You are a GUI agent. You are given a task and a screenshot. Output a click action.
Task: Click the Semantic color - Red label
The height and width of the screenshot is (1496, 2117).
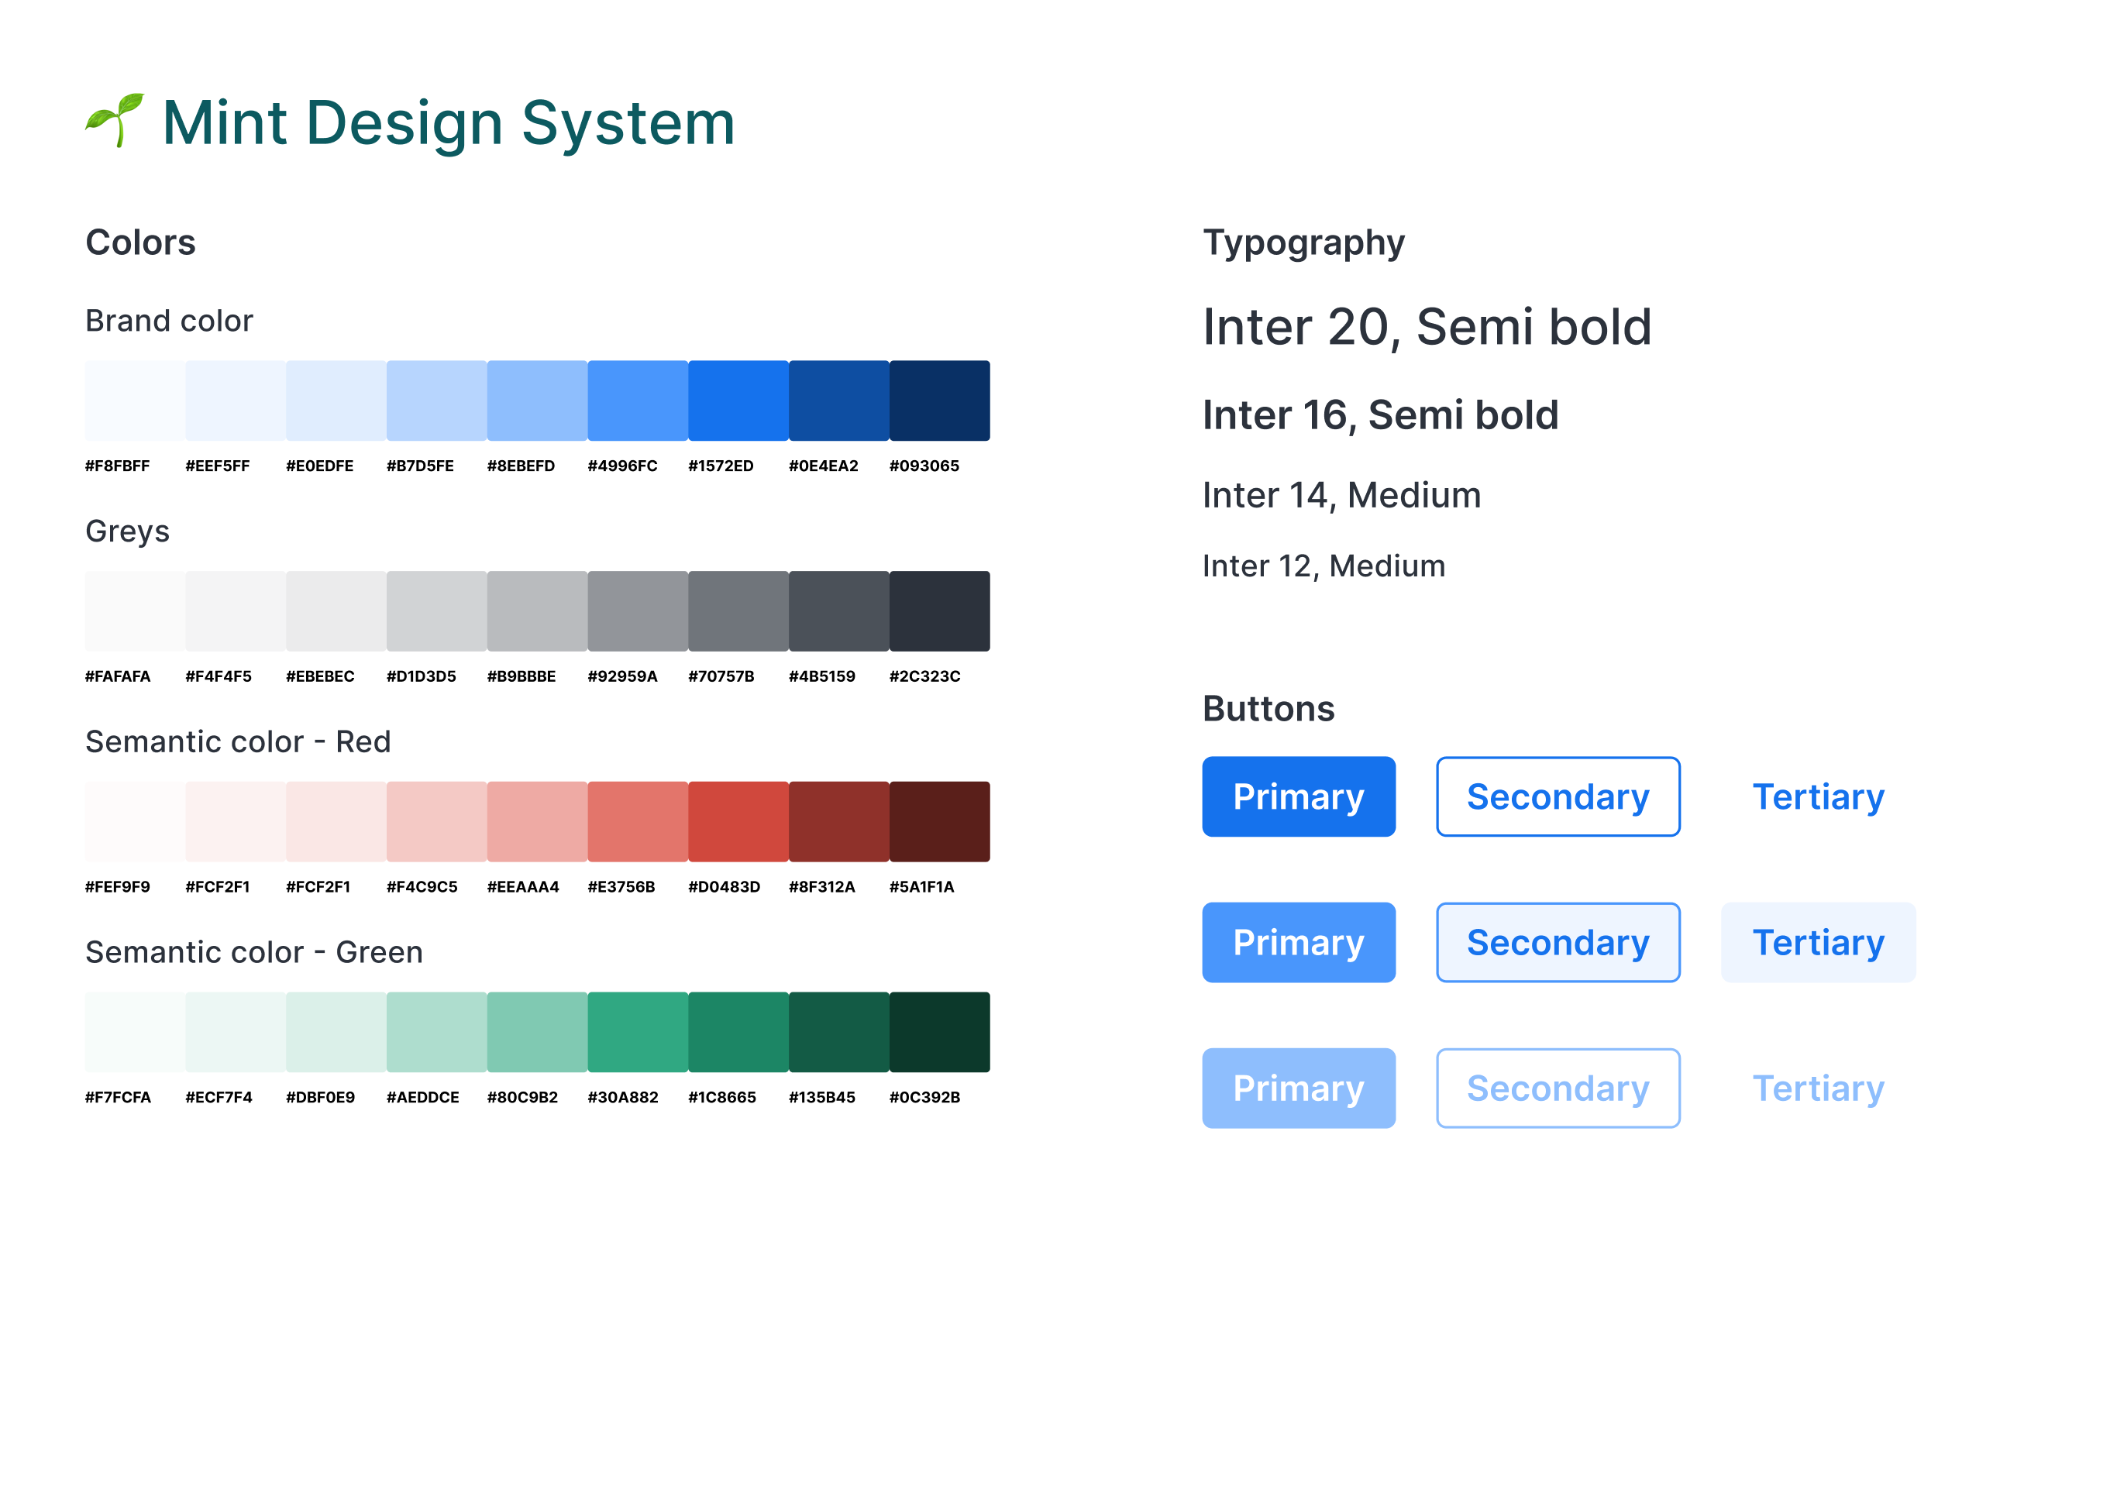pos(238,742)
